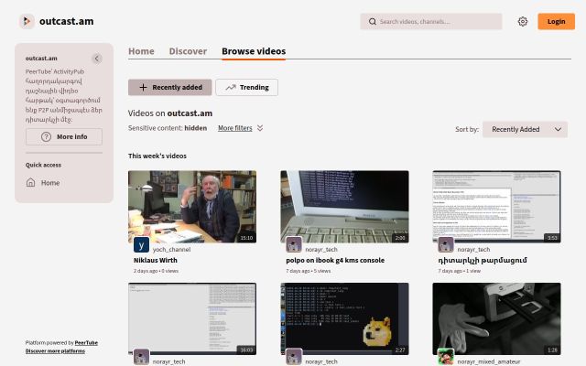Screen dimensions: 586x366
Task: Click the plus icon on Recently added
Action: [143, 88]
